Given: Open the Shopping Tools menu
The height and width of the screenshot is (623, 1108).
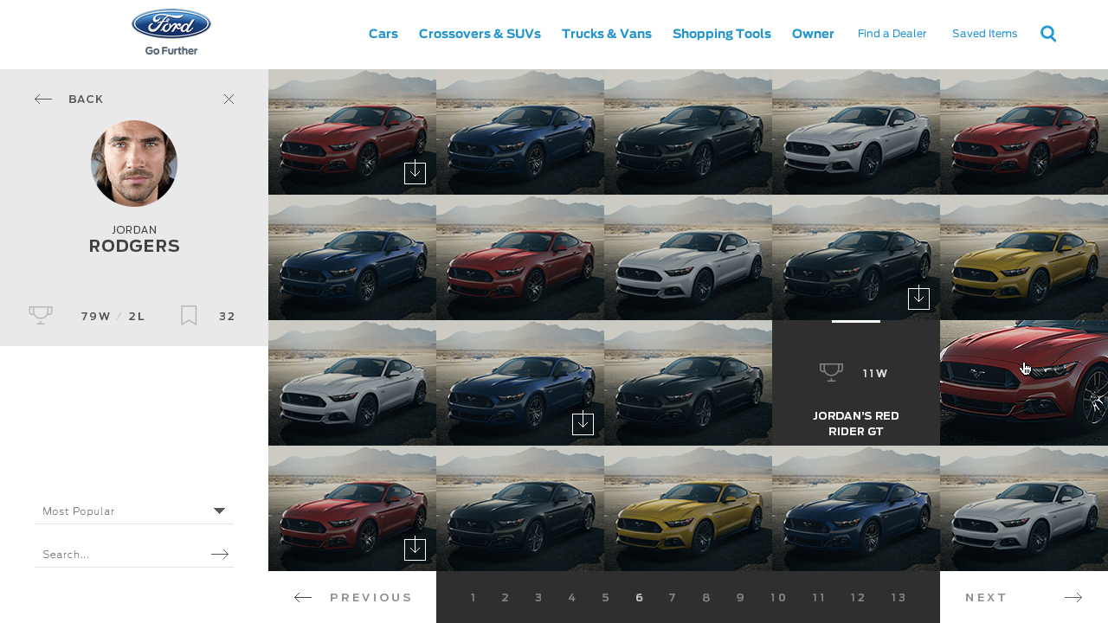Looking at the screenshot, I should [722, 34].
